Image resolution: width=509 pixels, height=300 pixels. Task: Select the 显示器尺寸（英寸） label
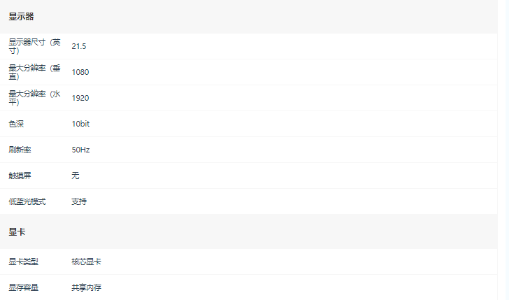35,46
